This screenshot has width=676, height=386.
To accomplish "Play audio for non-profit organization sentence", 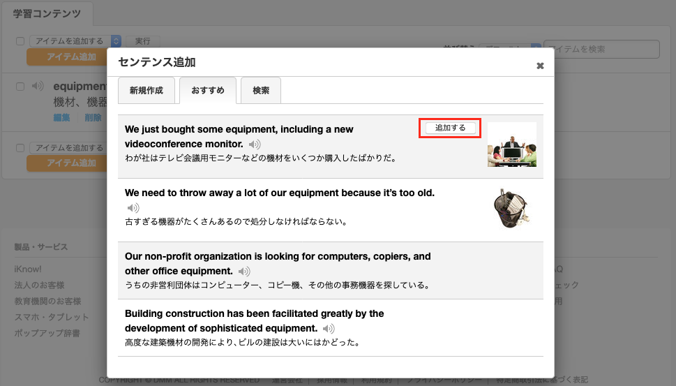I will (244, 272).
